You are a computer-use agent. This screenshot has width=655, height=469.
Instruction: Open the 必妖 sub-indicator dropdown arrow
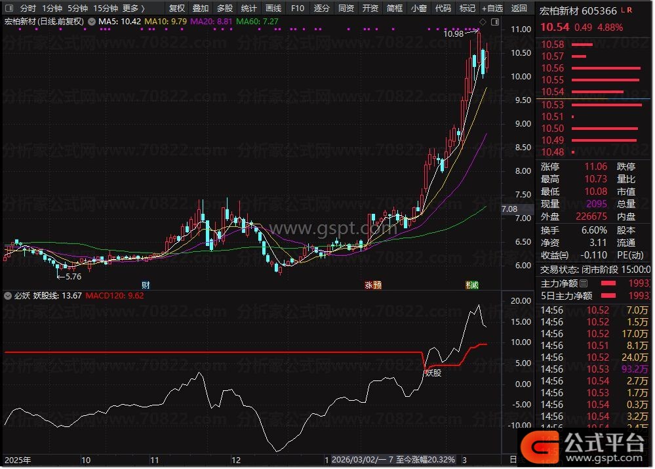[x=7, y=296]
